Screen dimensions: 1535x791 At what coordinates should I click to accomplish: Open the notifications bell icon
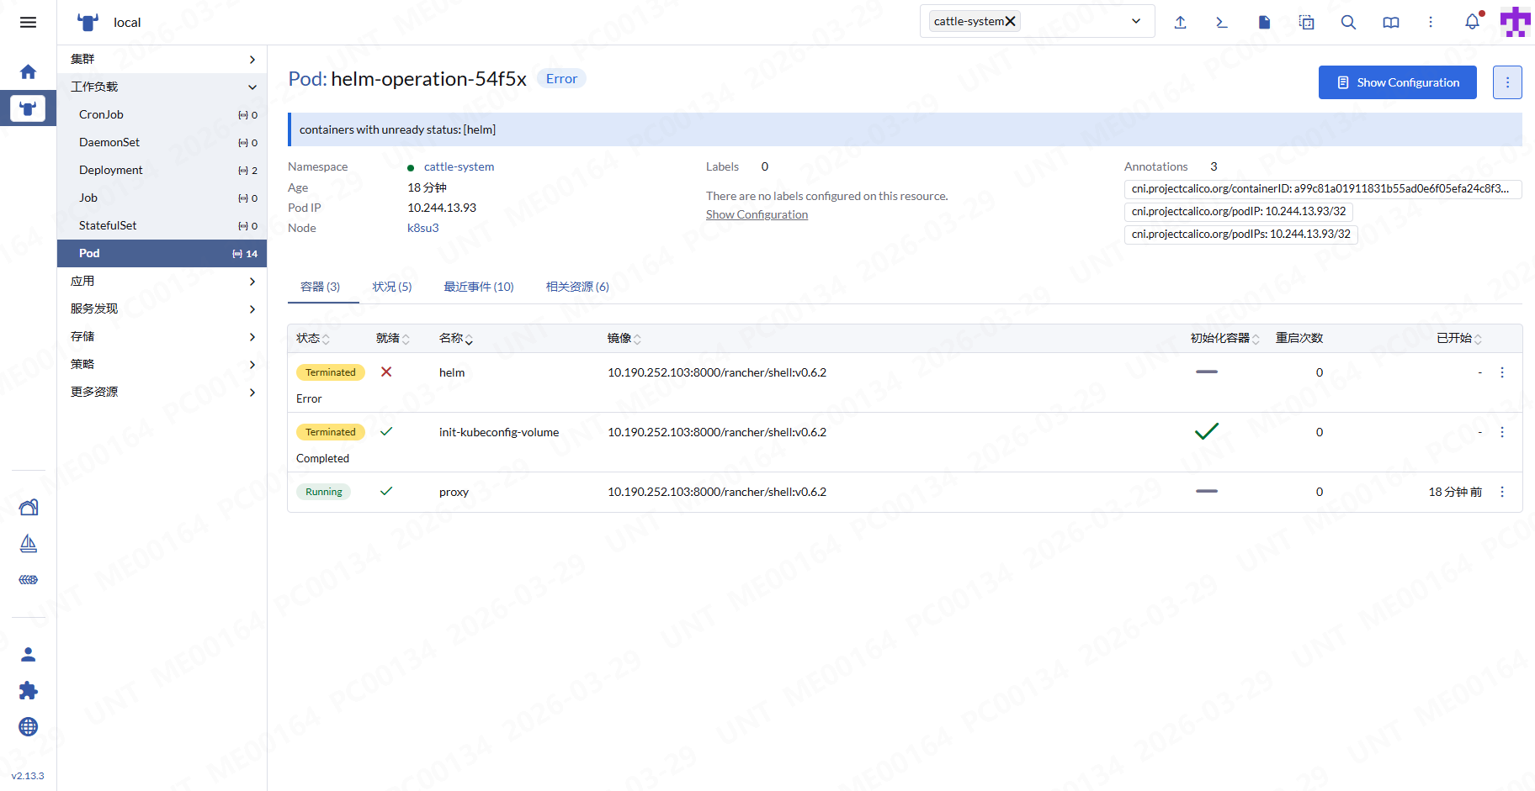pos(1472,23)
